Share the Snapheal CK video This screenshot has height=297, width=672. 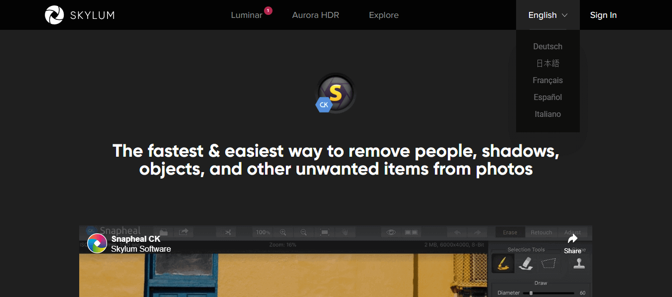(572, 244)
